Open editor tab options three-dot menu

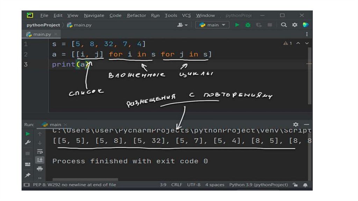[x=307, y=34]
